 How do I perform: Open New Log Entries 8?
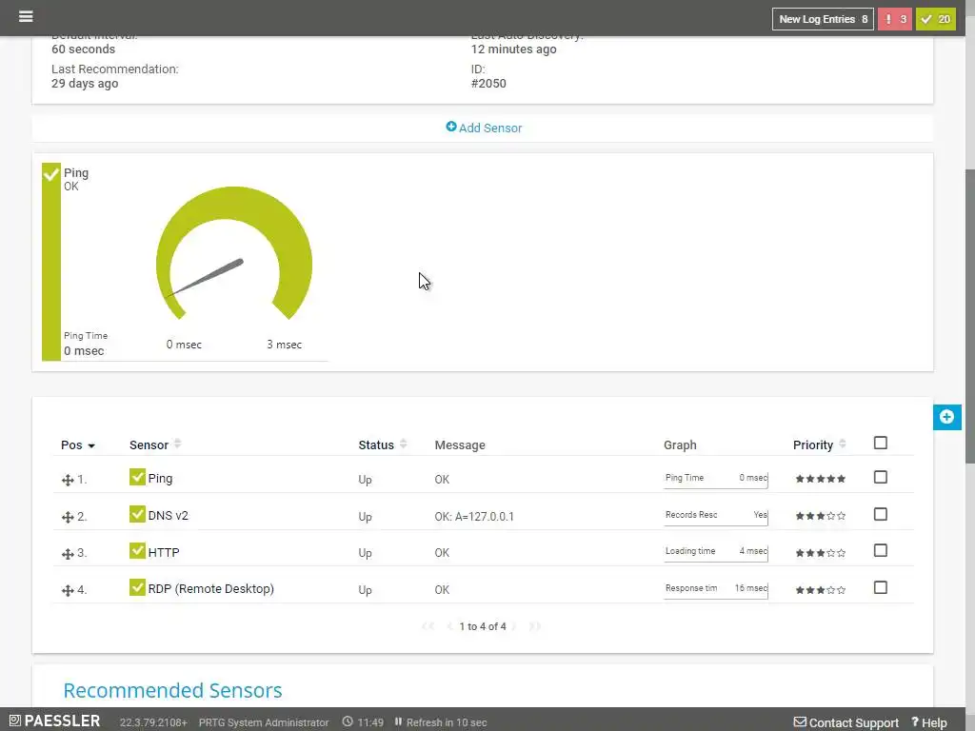823,19
